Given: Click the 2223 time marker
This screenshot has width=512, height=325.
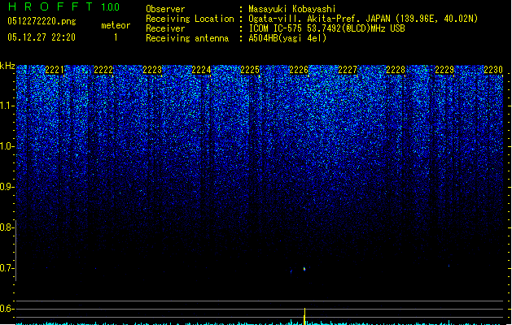Looking at the screenshot, I should coord(152,70).
